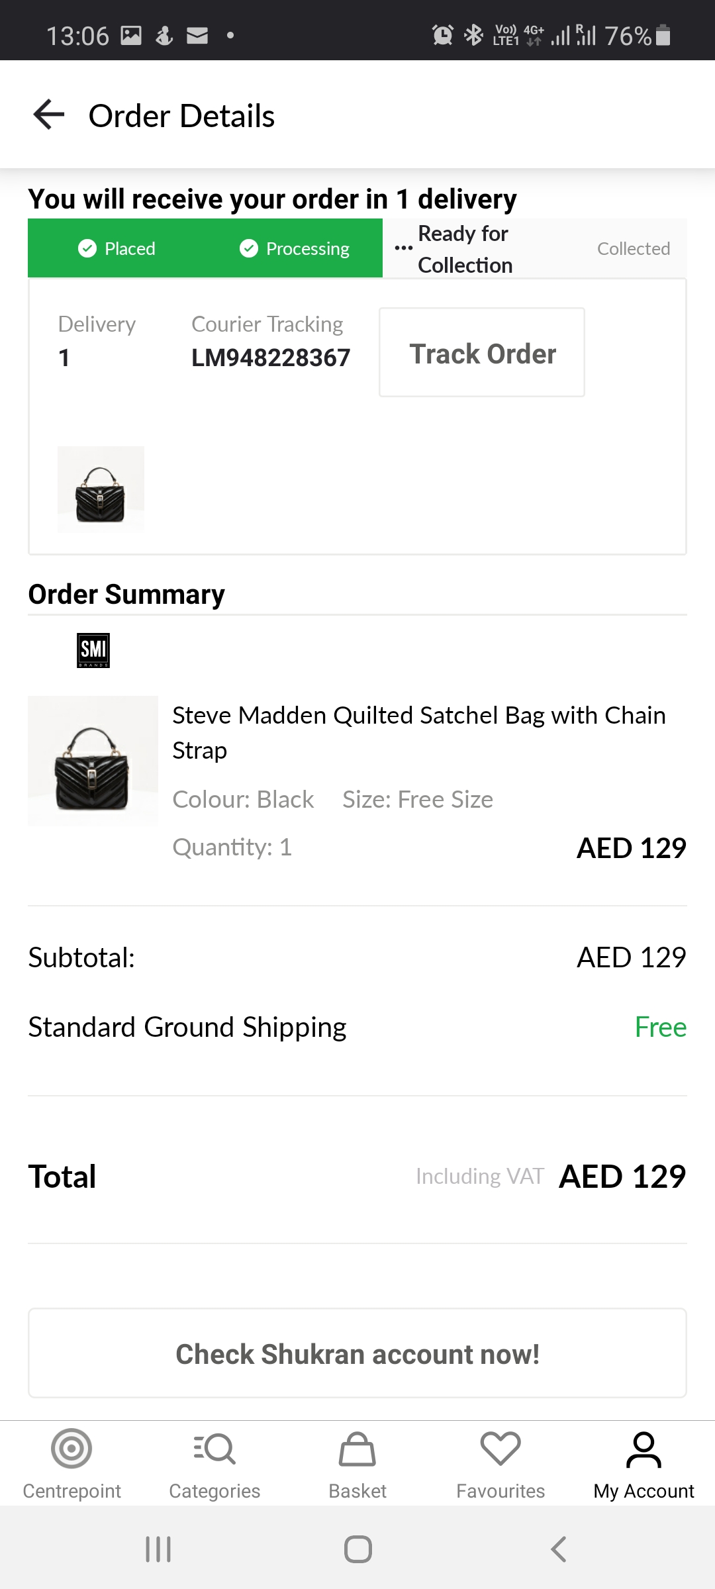This screenshot has height=1589, width=715.
Task: Open the delivery bag thumbnail image
Action: pyautogui.click(x=101, y=490)
